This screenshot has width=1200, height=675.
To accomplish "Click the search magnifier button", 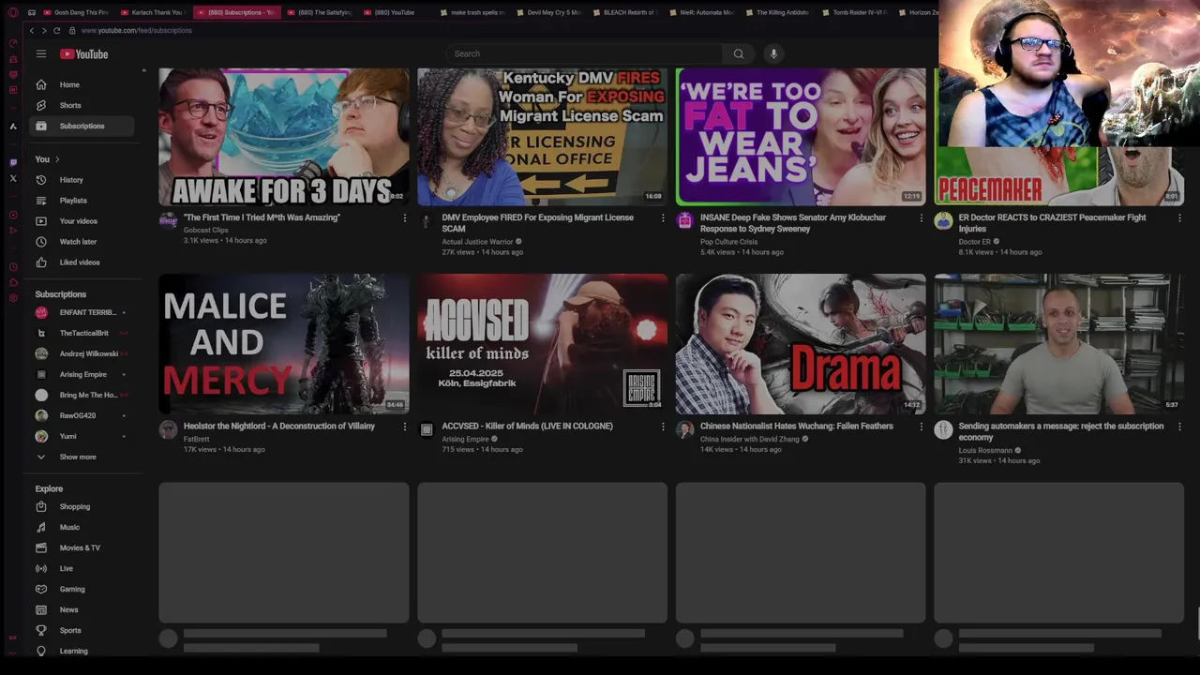I will pos(739,53).
